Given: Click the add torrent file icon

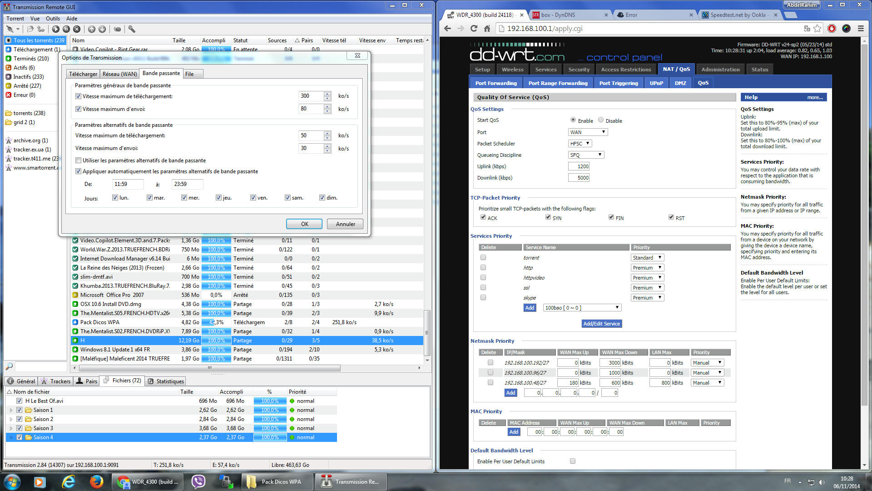Looking at the screenshot, I should pyautogui.click(x=30, y=29).
